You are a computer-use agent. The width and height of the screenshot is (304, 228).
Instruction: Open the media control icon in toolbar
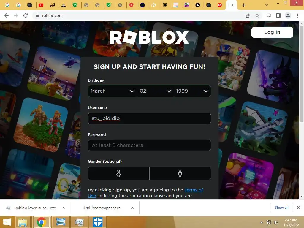(x=269, y=15)
